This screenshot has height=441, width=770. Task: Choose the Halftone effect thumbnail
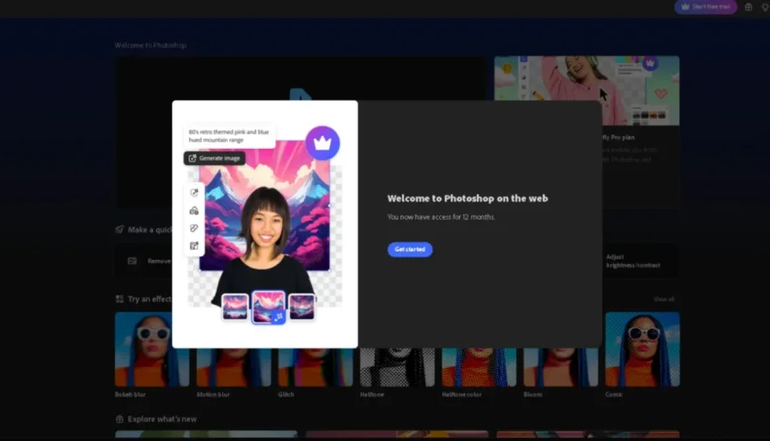point(397,367)
